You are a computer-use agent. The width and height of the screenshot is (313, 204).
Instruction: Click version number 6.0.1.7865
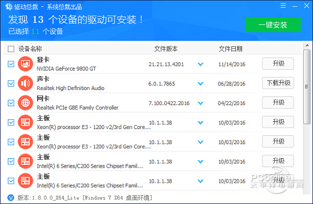click(x=162, y=84)
